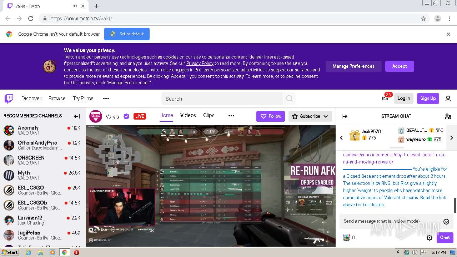The height and width of the screenshot is (257, 457).
Task: Open Try Prime
Action: click(83, 99)
